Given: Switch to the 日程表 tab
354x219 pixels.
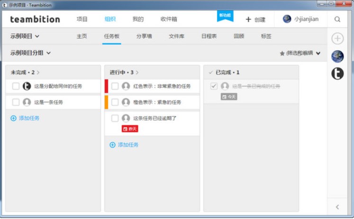Looking at the screenshot, I should [209, 36].
